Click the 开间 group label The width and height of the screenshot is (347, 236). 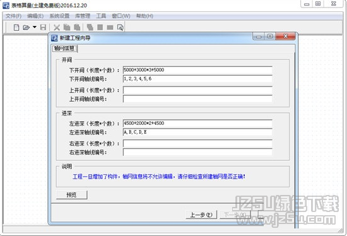click(x=67, y=60)
